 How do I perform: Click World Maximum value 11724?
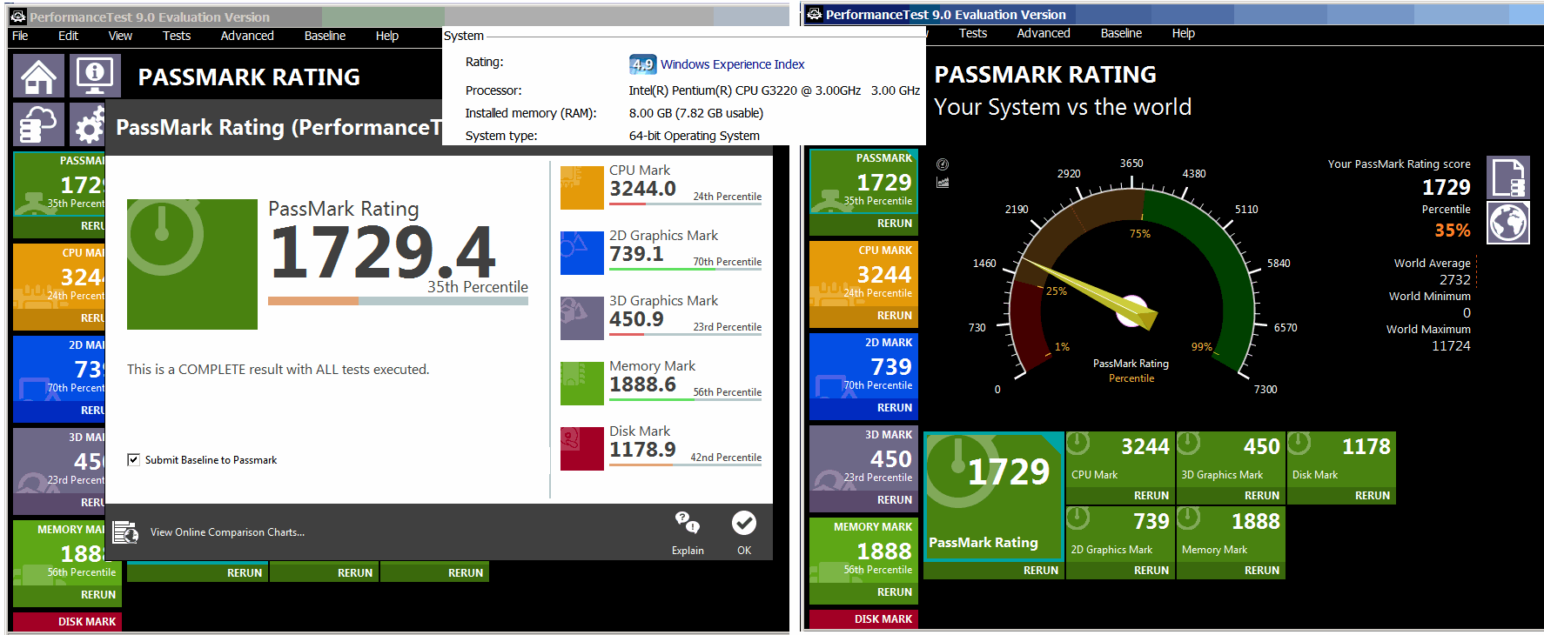click(1451, 346)
